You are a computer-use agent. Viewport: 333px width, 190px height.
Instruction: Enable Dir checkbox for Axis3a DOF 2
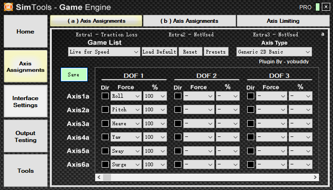click(178, 123)
